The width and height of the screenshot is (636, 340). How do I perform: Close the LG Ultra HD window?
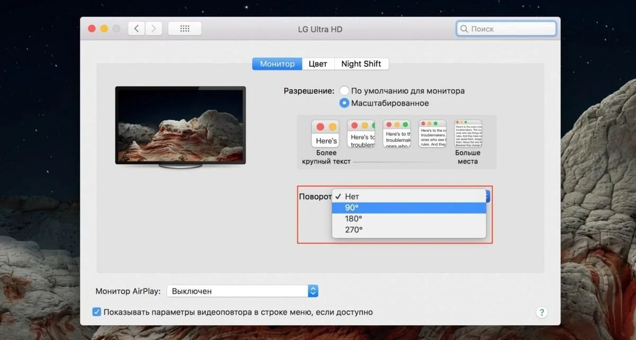(92, 29)
